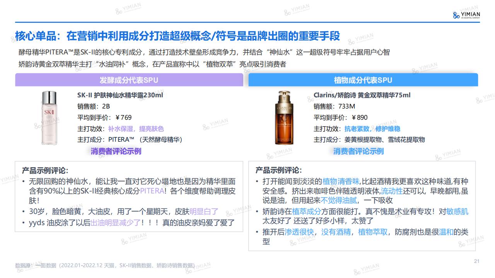Click the review starting 无限回购的神仙水

tap(132, 191)
